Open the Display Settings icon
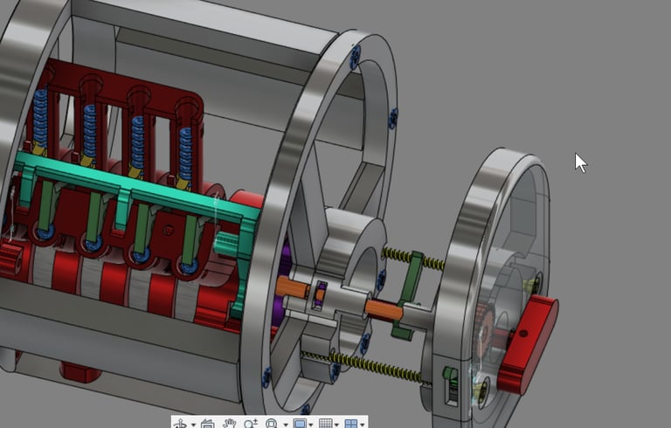 (x=300, y=424)
